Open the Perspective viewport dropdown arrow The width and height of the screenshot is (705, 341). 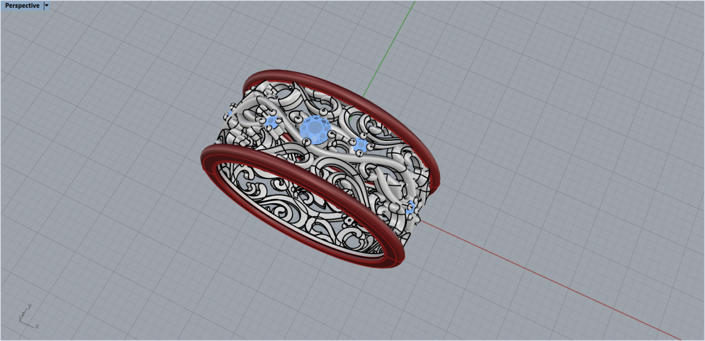[x=46, y=5]
